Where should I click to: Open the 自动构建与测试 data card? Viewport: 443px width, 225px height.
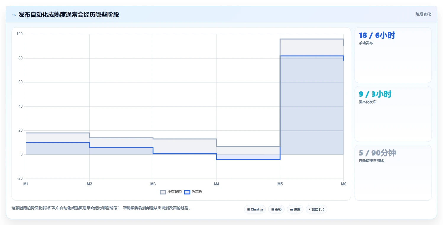(393, 173)
